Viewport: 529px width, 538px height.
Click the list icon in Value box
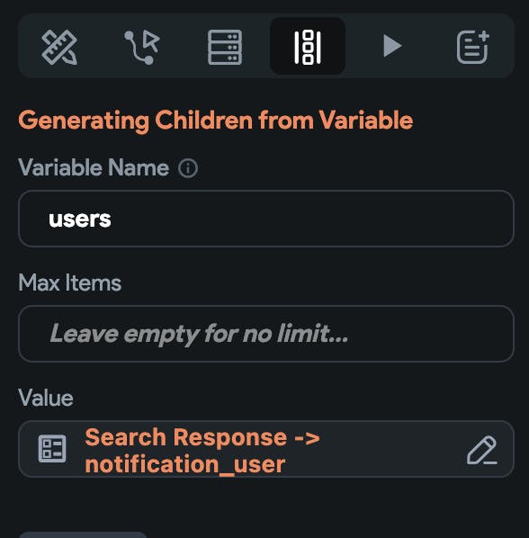pos(52,448)
